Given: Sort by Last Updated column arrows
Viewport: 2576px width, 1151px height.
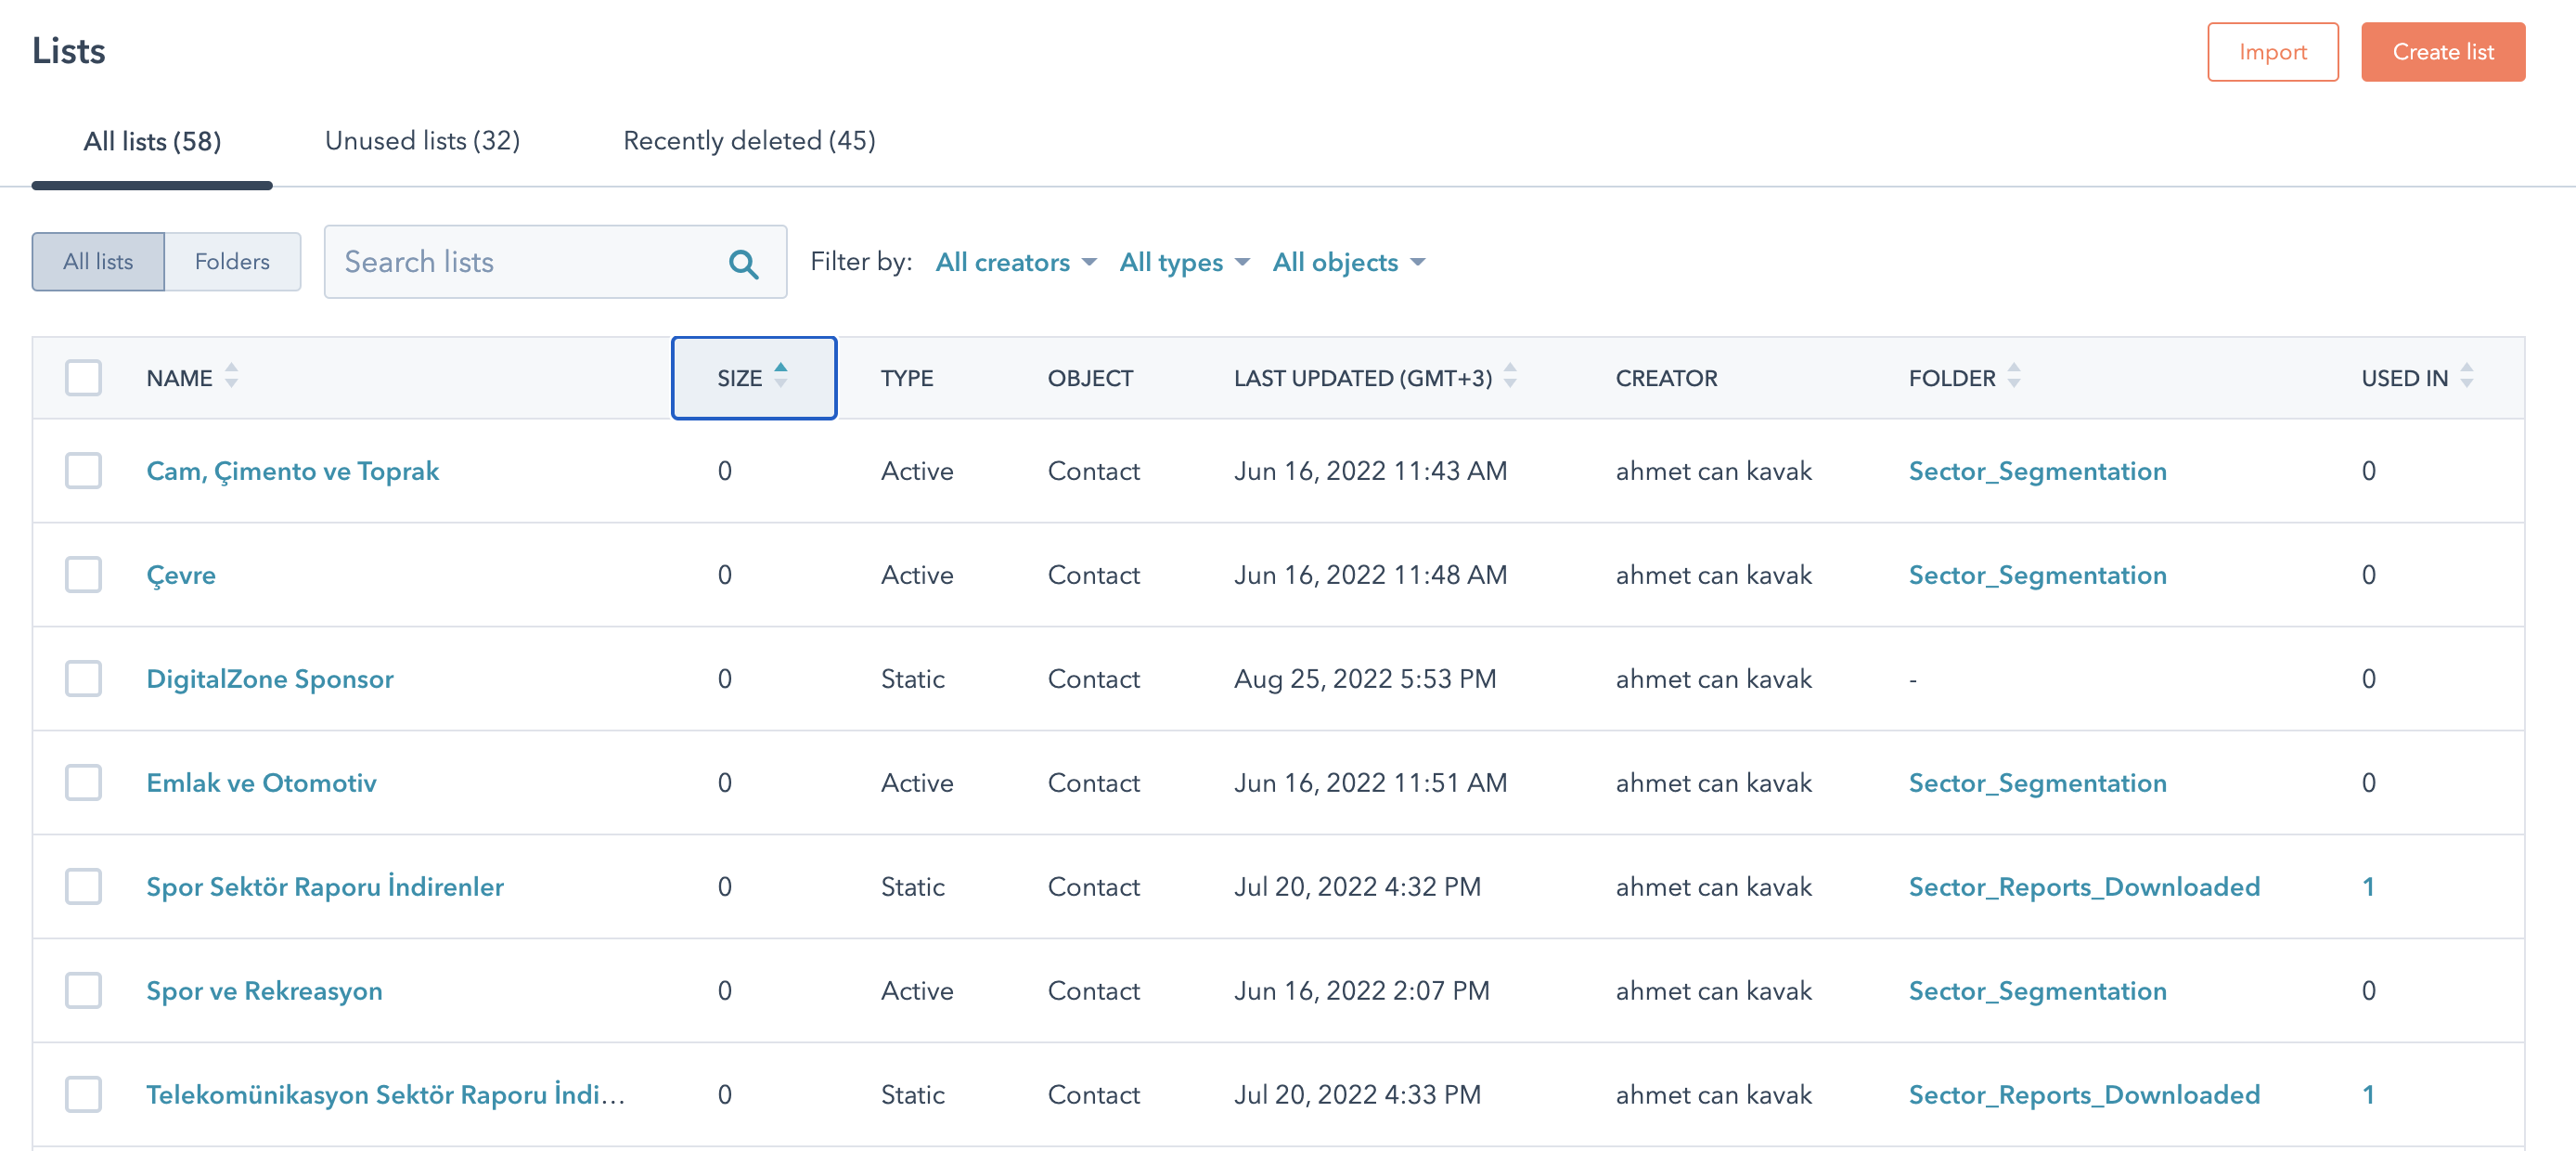Looking at the screenshot, I should 1510,376.
